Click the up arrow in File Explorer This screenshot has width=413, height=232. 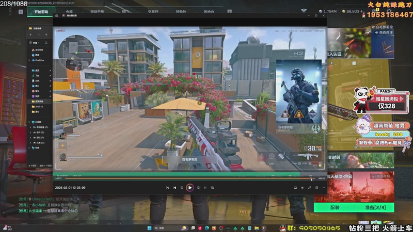coord(46,35)
